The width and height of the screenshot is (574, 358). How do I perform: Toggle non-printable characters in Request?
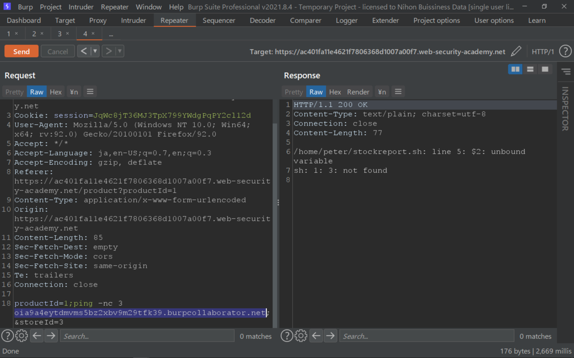coord(74,92)
